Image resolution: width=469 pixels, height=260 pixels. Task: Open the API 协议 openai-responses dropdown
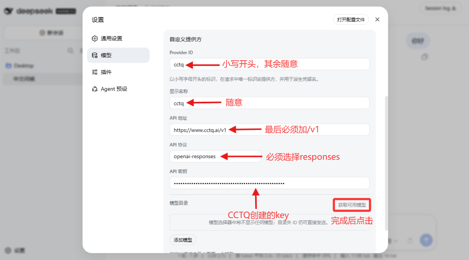[x=215, y=156]
